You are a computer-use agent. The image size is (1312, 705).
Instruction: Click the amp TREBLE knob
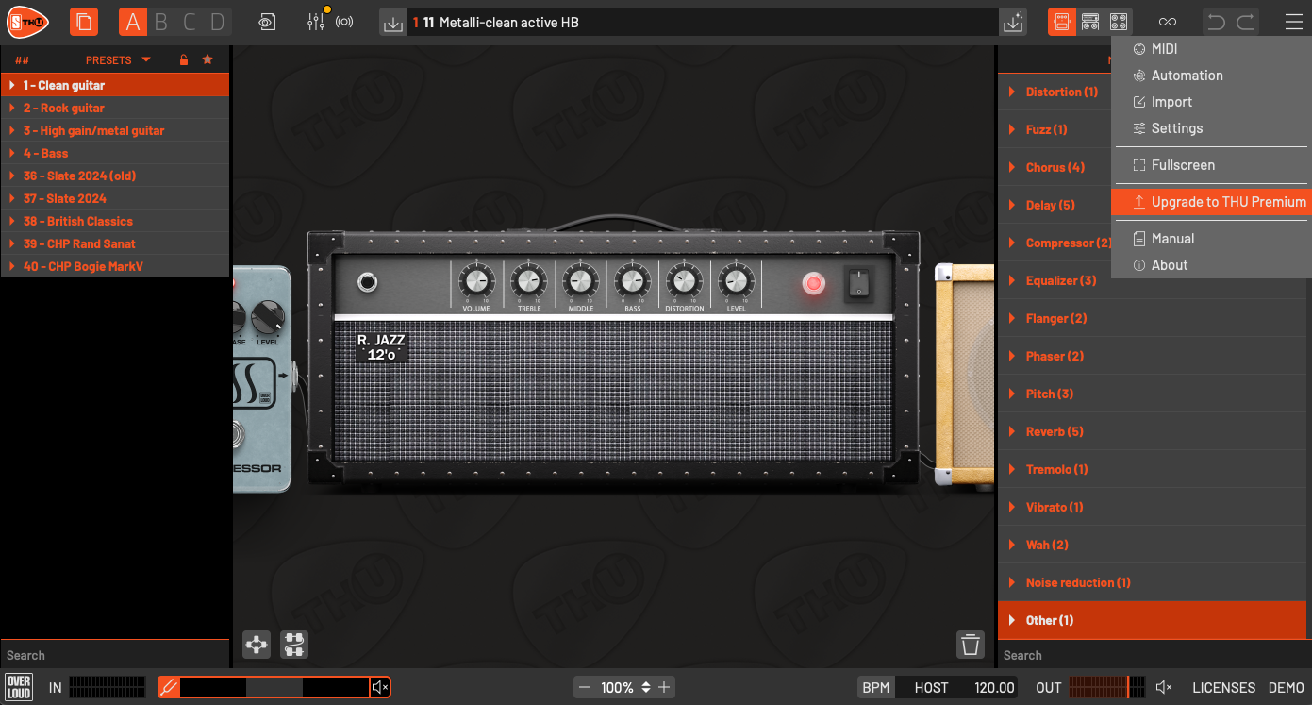coord(528,280)
